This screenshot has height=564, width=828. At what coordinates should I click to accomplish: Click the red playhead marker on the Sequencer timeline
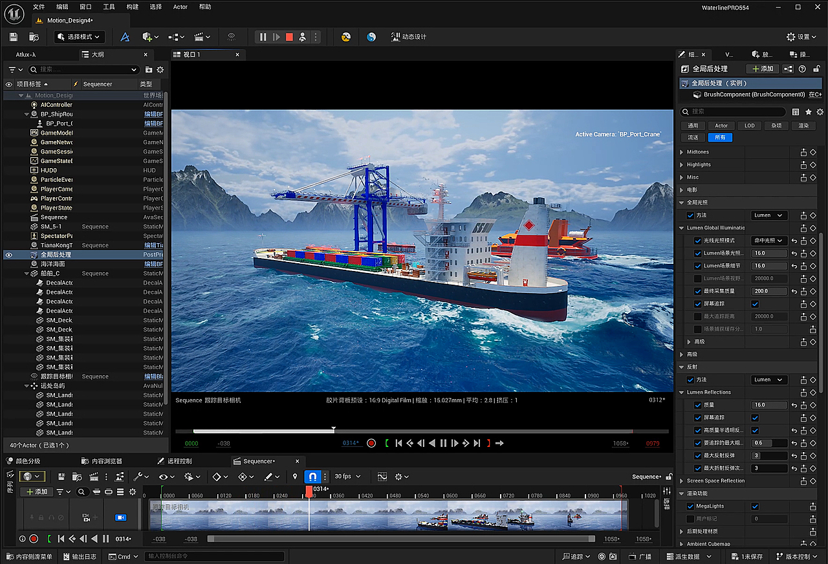point(309,492)
